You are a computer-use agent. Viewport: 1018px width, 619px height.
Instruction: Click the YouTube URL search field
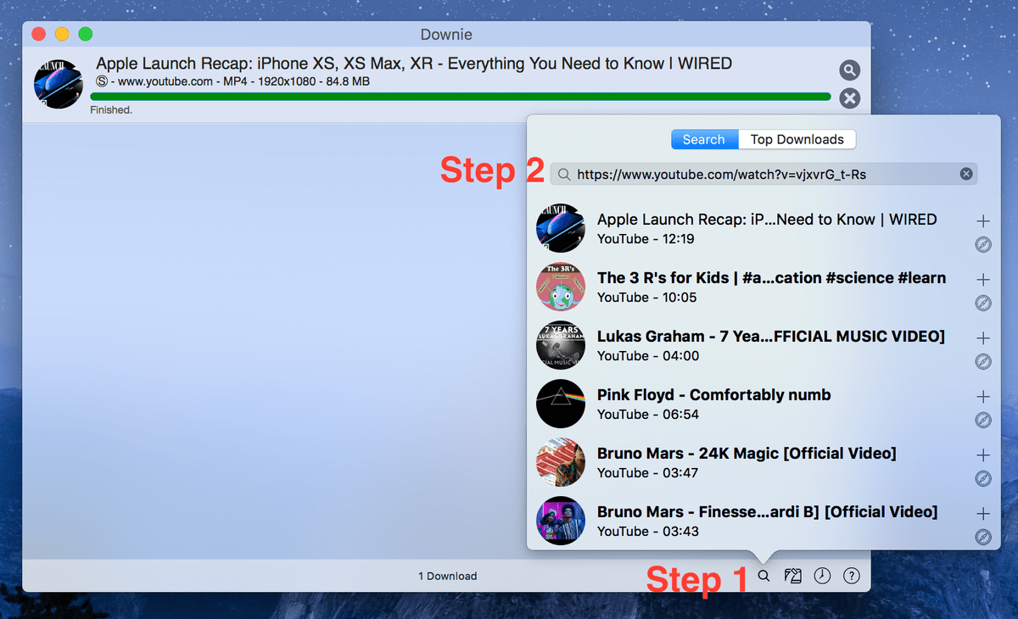763,174
